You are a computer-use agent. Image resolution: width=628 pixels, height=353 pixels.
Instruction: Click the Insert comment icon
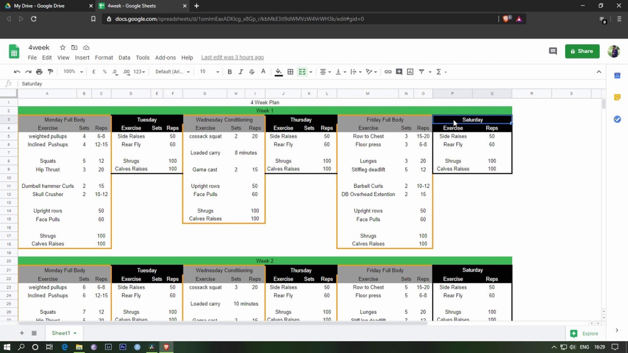(x=399, y=72)
